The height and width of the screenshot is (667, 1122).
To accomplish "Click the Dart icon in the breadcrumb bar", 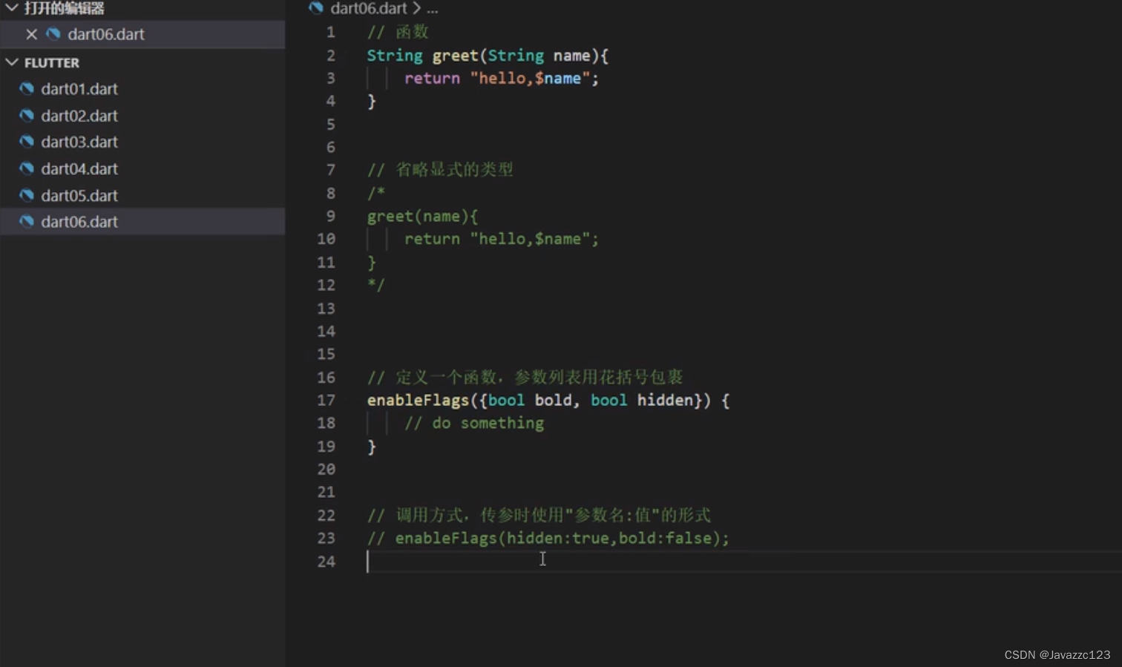I will (x=315, y=8).
